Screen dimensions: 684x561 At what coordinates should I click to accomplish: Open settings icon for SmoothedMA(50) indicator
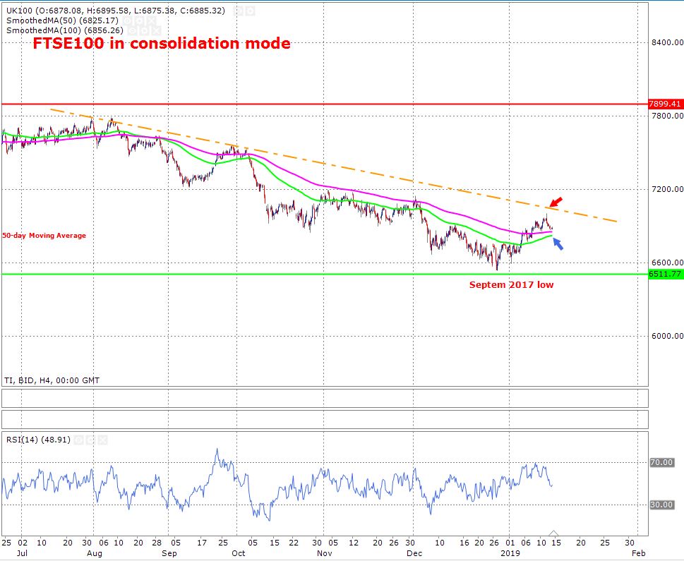point(129,21)
